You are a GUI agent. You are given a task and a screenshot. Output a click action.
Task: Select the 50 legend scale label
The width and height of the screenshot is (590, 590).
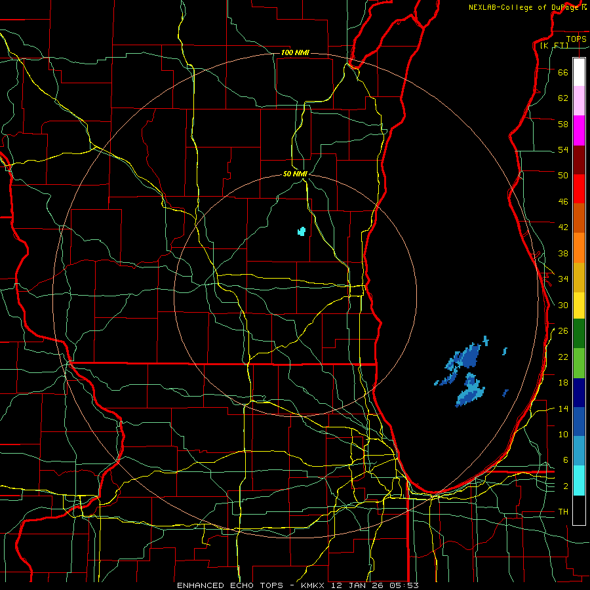(x=563, y=175)
